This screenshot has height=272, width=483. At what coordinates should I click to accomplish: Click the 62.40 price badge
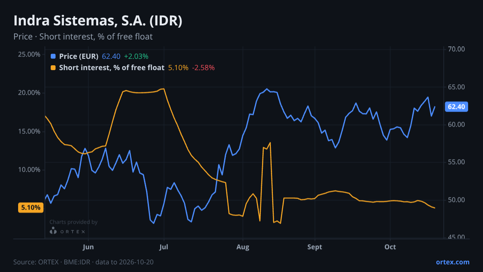pos(456,107)
